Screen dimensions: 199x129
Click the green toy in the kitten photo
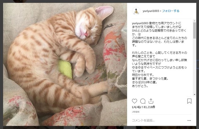[65, 69]
